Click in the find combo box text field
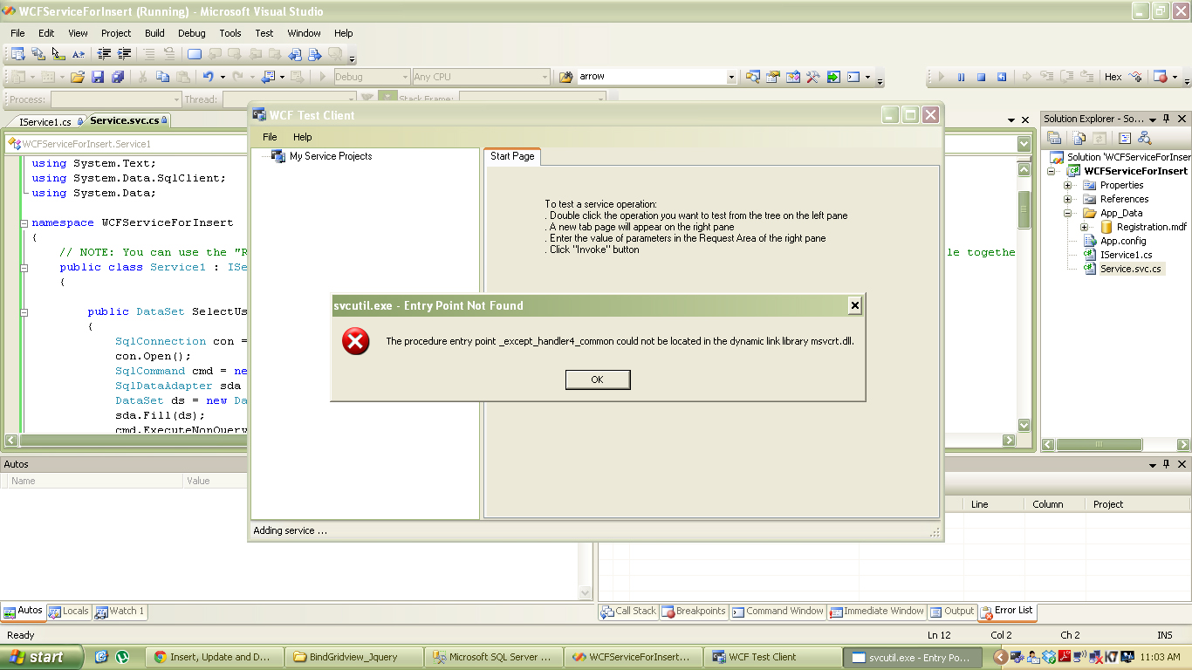This screenshot has height=670, width=1192. click(x=651, y=77)
